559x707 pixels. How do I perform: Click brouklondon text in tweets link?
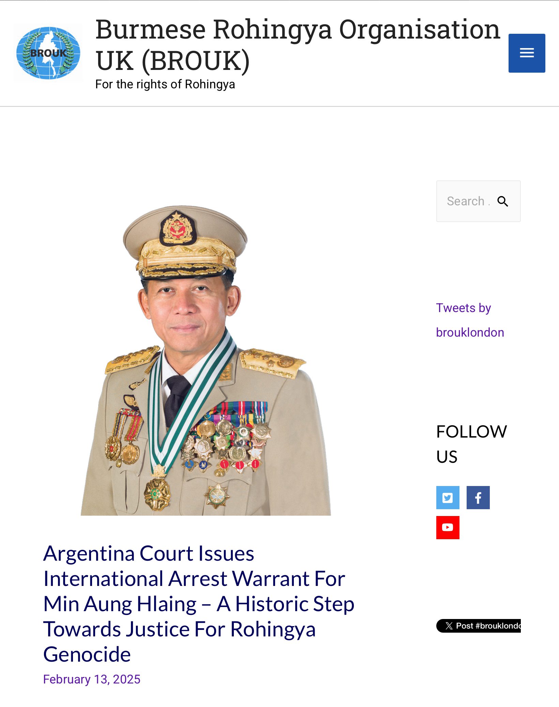470,333
